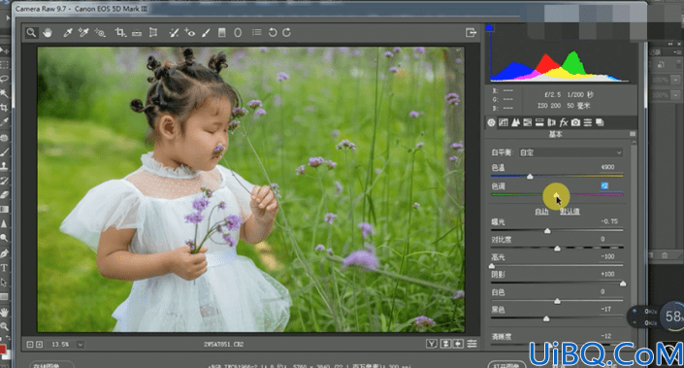
Task: Rotate image counterclockwise
Action: click(273, 33)
